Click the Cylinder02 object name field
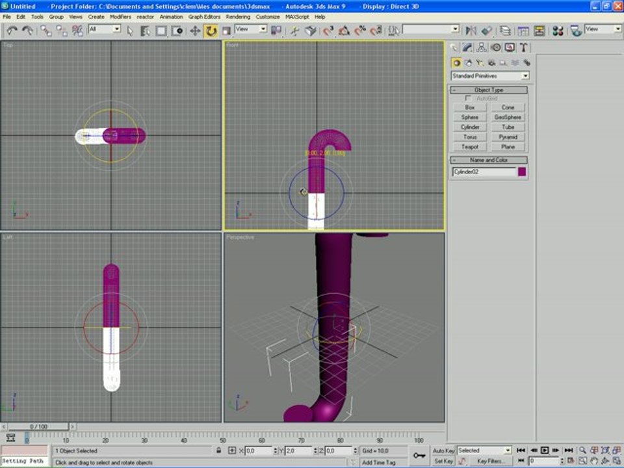Screen dimensions: 624x468 pyautogui.click(x=484, y=172)
